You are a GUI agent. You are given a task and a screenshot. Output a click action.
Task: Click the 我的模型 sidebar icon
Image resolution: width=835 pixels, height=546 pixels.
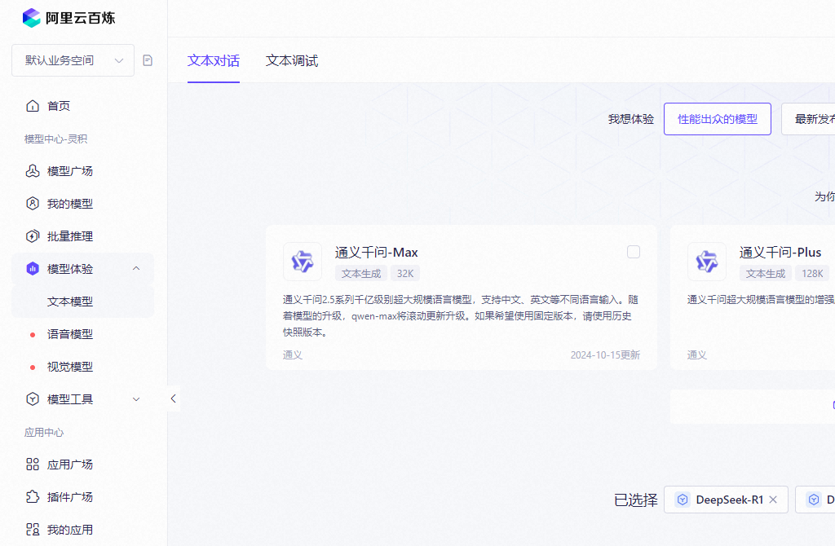click(x=33, y=204)
